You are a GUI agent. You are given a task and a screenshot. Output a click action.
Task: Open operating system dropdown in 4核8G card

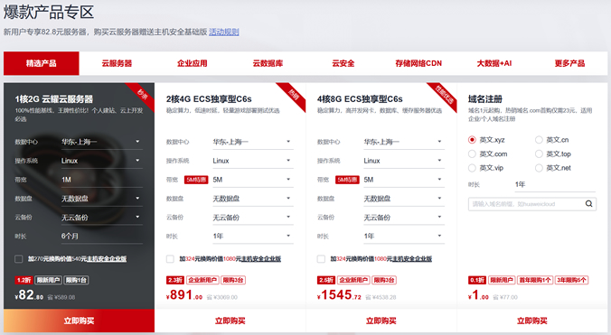pyautogui.click(x=404, y=161)
